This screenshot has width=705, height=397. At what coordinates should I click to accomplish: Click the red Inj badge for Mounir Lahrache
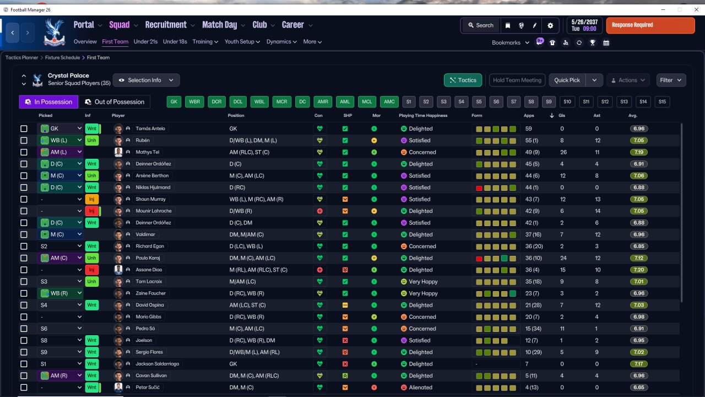coord(92,211)
